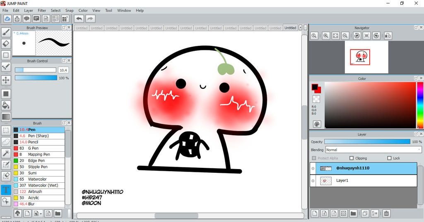Select the Lasso tool
The image size is (424, 222).
click(x=6, y=142)
